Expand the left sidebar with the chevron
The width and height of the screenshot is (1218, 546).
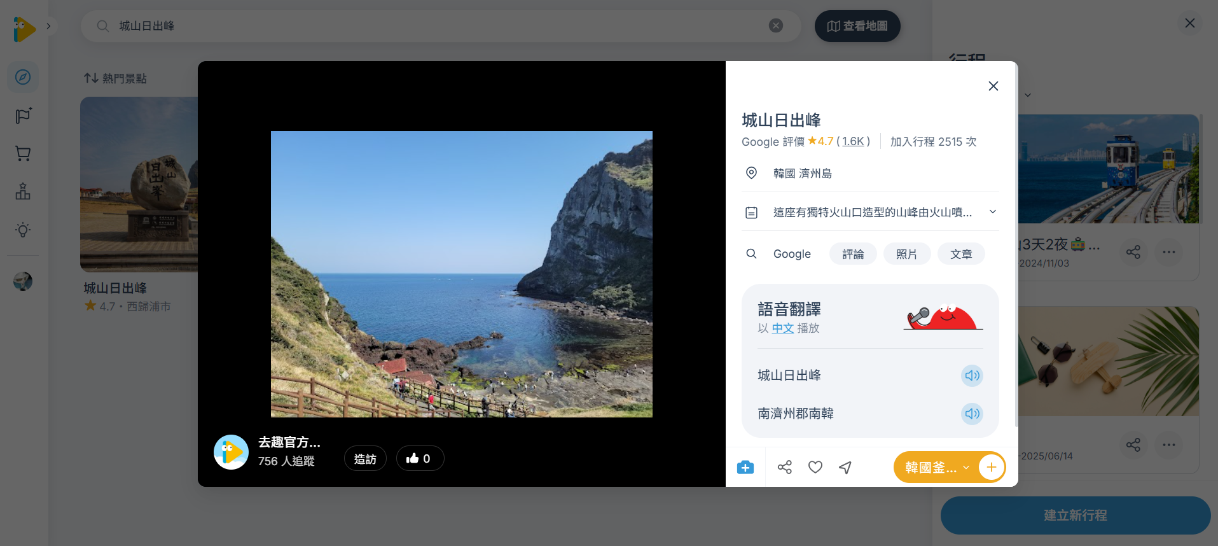pos(48,26)
